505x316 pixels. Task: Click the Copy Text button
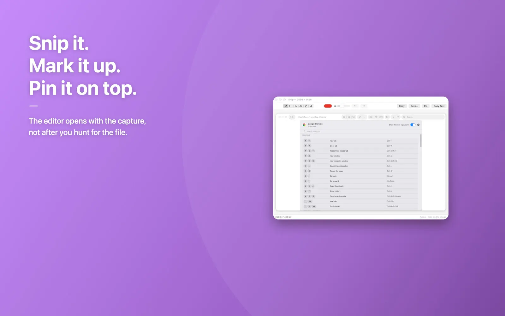439,106
